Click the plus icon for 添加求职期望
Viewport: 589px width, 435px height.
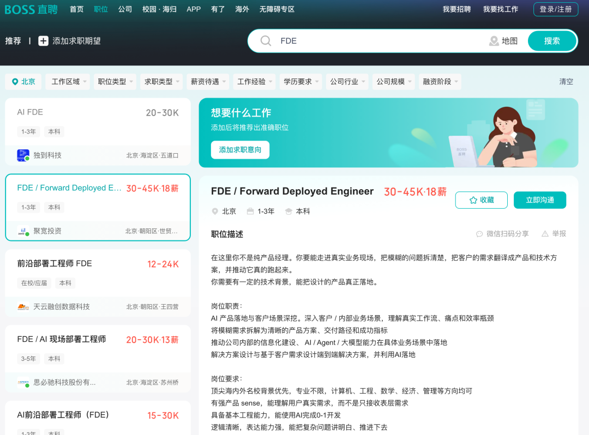coord(43,41)
